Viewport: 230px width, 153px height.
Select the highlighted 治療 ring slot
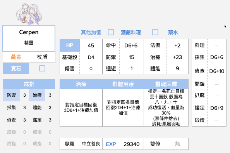(x=37, y=95)
